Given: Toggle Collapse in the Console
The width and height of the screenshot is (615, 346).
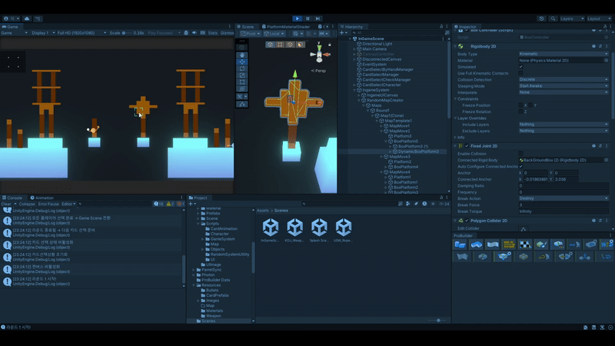Looking at the screenshot, I should click(x=27, y=204).
